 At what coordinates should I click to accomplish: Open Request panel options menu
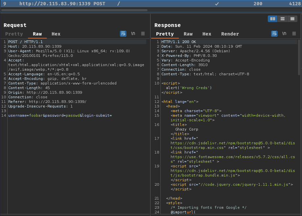pyautogui.click(x=143, y=34)
